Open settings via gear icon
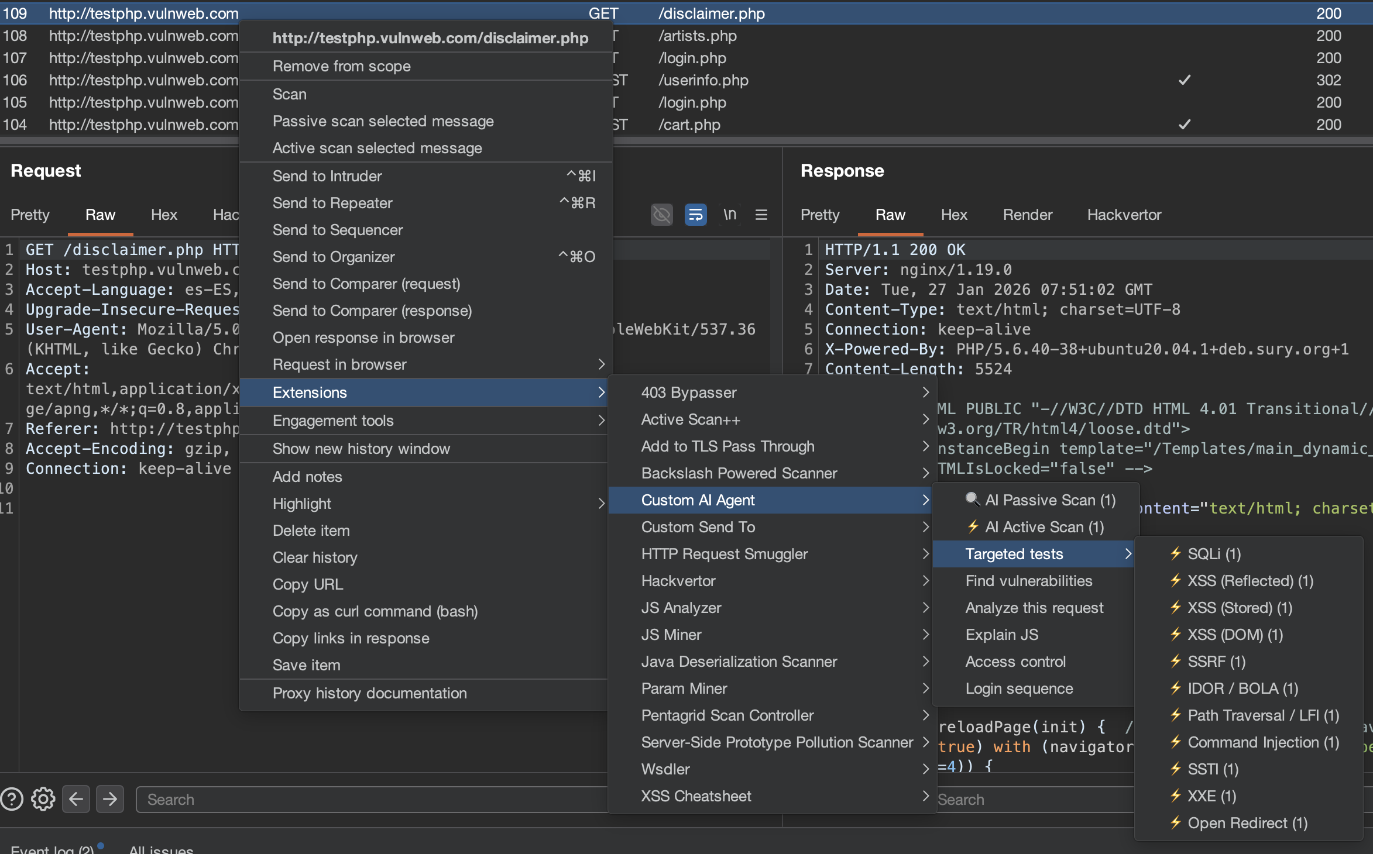The width and height of the screenshot is (1373, 854). [42, 799]
